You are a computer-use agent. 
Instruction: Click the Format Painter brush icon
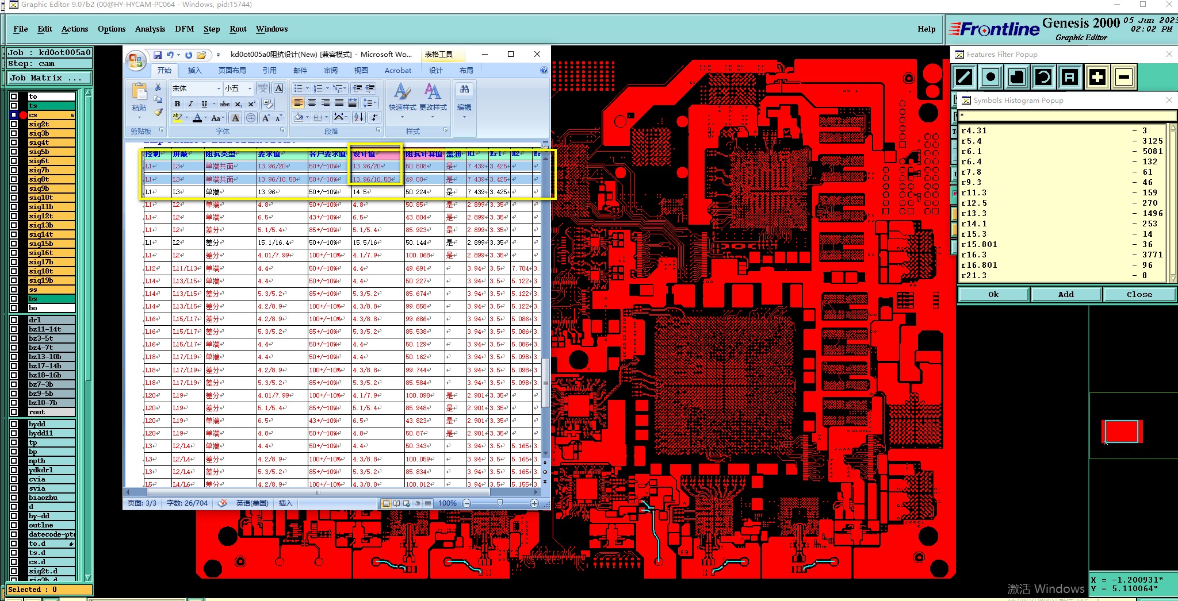[x=158, y=112]
